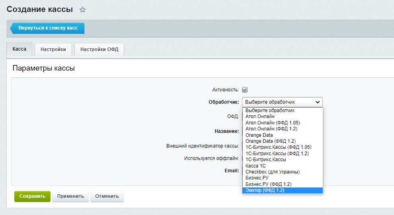The image size is (394, 215).
Task: Click the favorite star icon next to title
Action: [82, 9]
